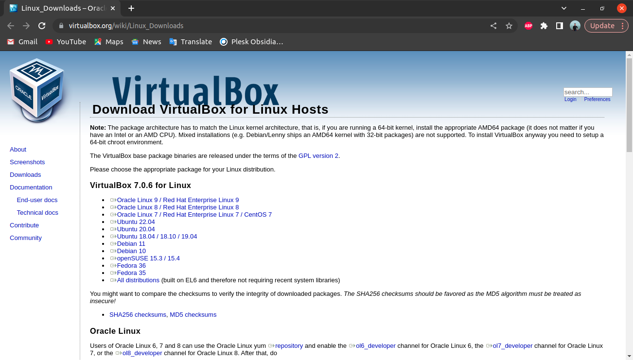
Task: Open the Documentation sidebar link
Action: point(31,188)
